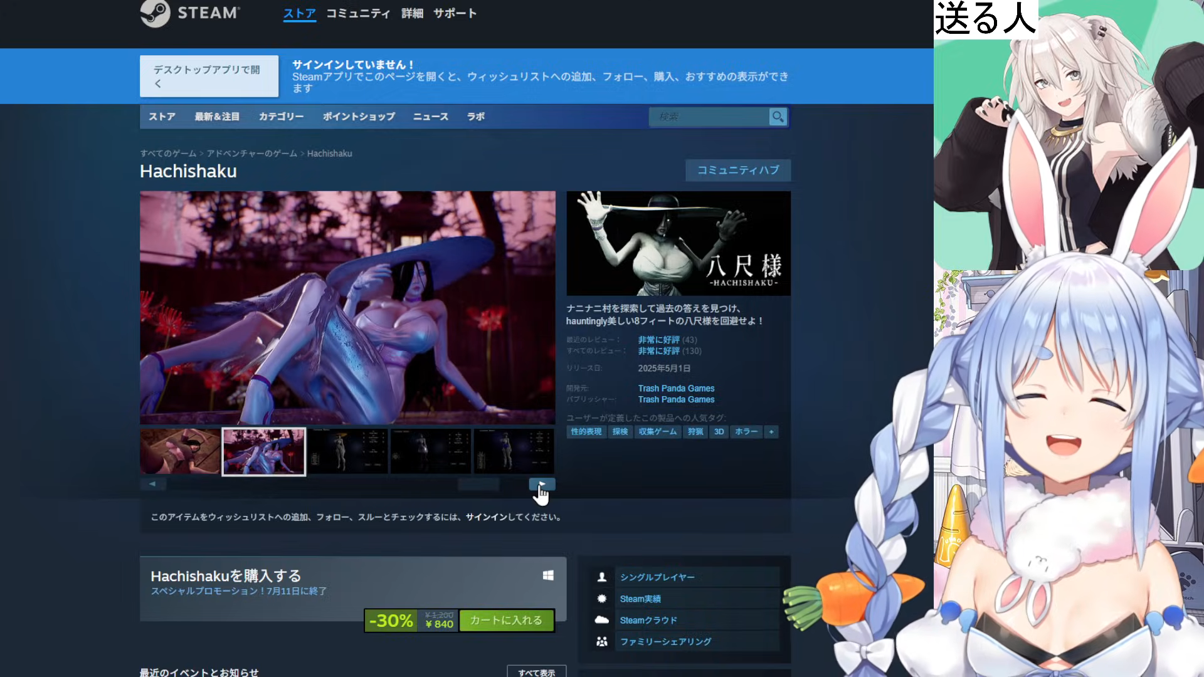Click すべてのゲーム breadcrumb link
Image resolution: width=1204 pixels, height=677 pixels.
pos(168,154)
